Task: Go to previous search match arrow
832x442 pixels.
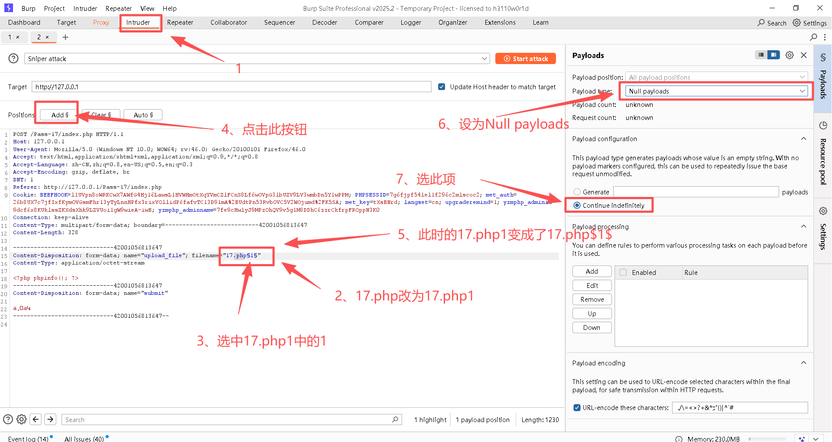Action: (36, 419)
